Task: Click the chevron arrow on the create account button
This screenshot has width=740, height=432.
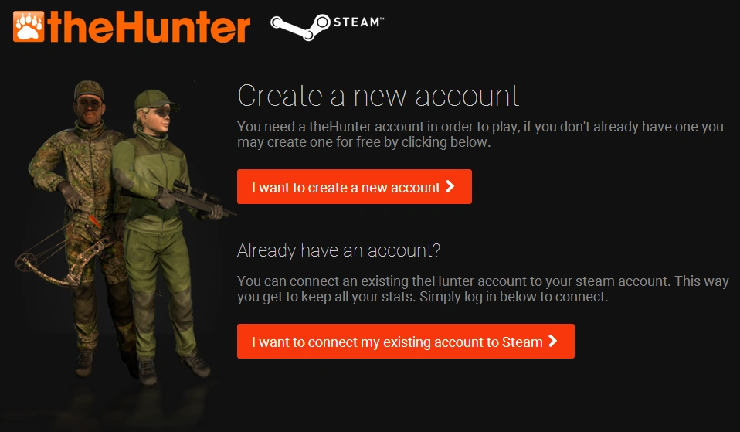Action: [450, 186]
